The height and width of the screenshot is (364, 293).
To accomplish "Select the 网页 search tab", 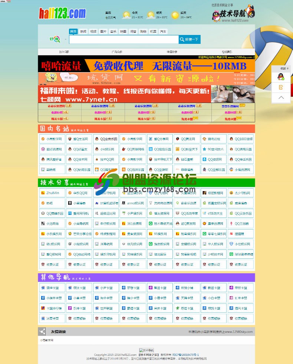I will click(x=73, y=31).
